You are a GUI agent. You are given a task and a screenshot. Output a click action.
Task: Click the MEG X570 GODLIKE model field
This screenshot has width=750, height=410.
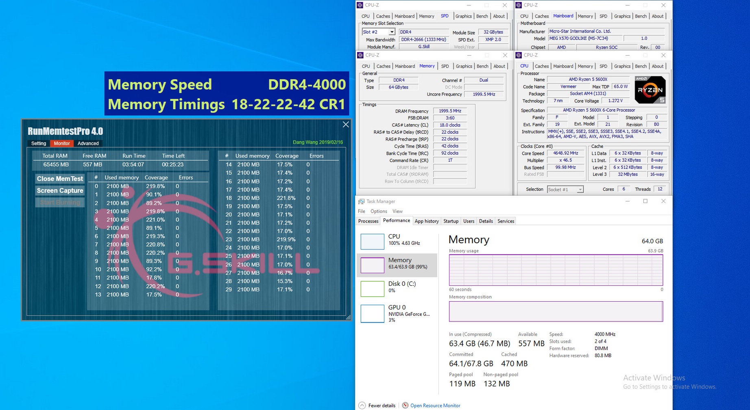point(584,39)
